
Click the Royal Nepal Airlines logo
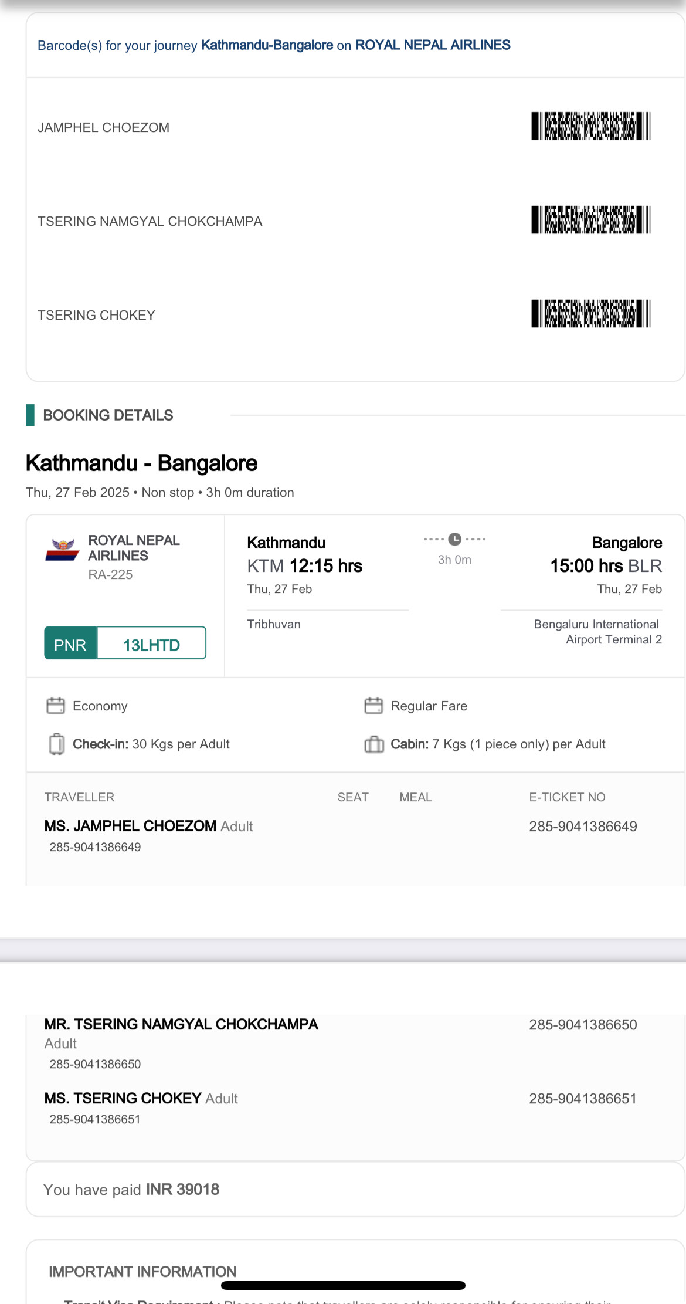(63, 550)
